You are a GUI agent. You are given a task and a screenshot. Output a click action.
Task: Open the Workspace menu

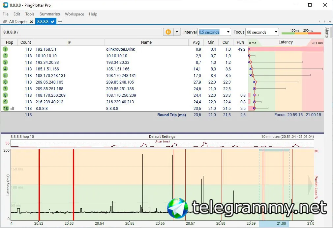tap(74, 14)
